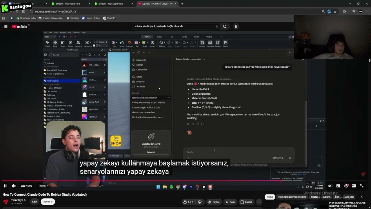Click the Windows Start button in the video
Screen dimensions: 371x209
(158, 187)
